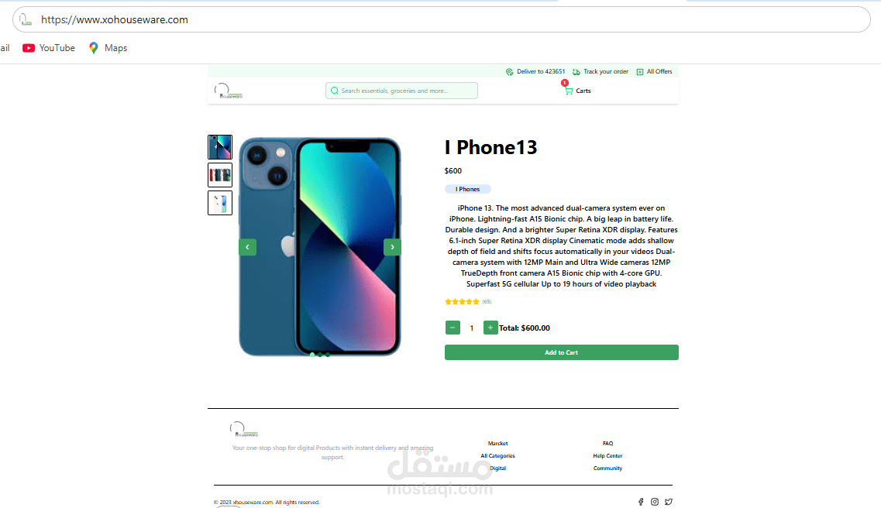
Task: Increase quantity with the plus button
Action: 490,328
